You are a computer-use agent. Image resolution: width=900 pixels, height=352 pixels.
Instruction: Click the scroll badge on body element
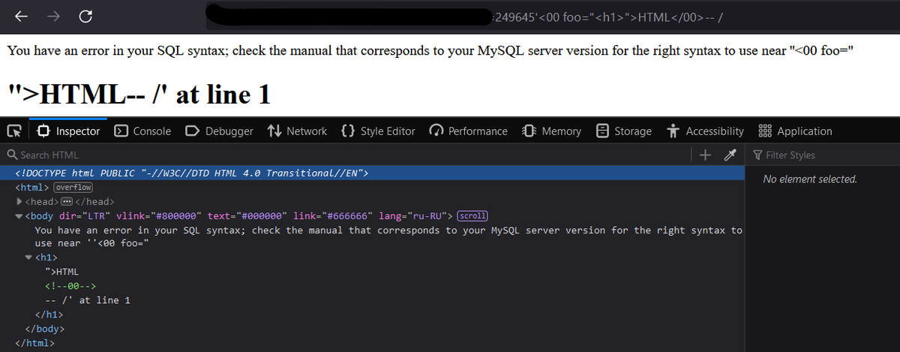(472, 216)
